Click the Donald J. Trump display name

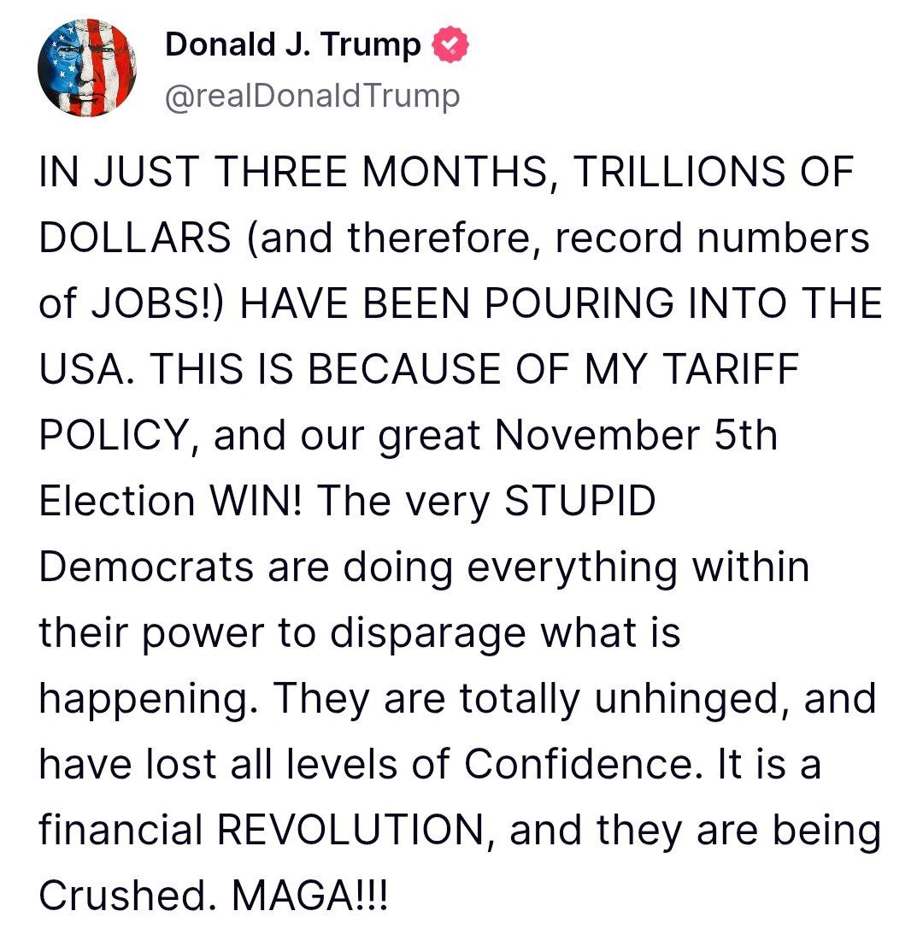(293, 45)
